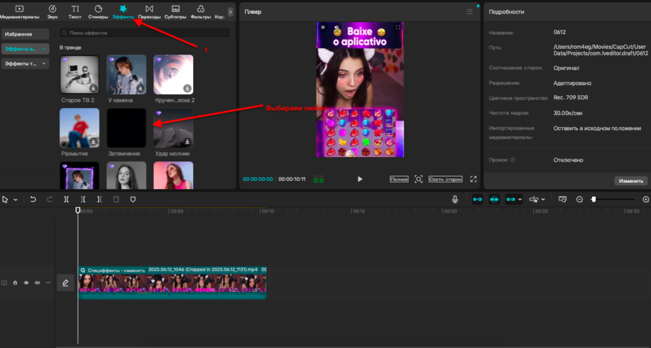Switch to the Стикеры tab

[x=98, y=12]
